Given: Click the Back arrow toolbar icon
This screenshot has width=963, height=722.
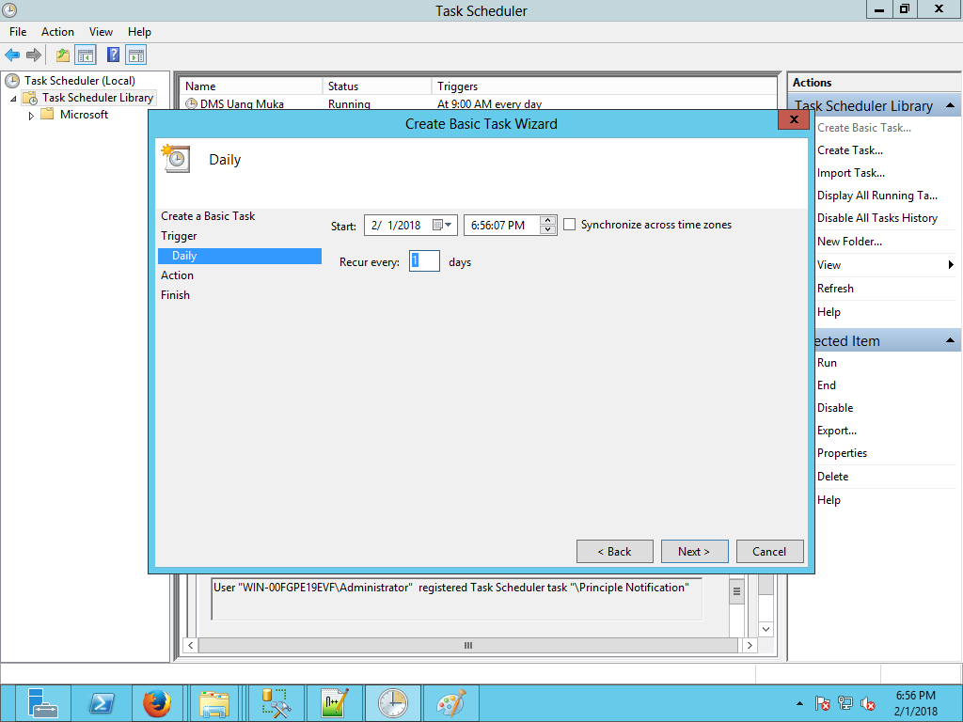Looking at the screenshot, I should click(12, 55).
